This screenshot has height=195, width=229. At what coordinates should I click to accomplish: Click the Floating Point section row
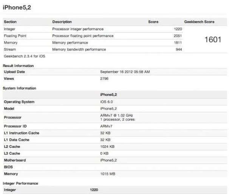pyautogui.click(x=93, y=36)
